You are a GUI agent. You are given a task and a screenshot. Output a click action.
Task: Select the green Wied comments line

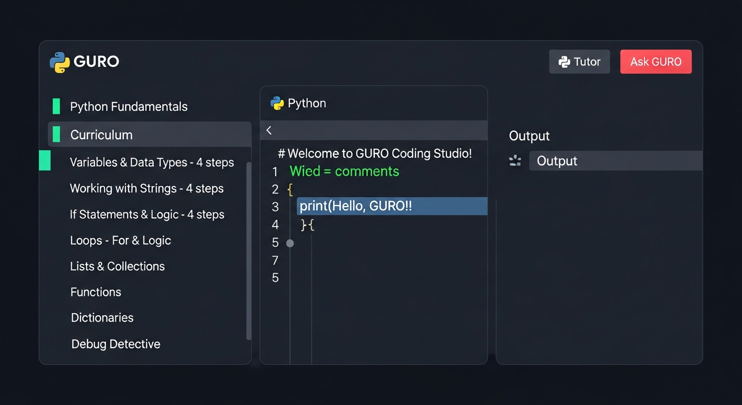(x=344, y=171)
